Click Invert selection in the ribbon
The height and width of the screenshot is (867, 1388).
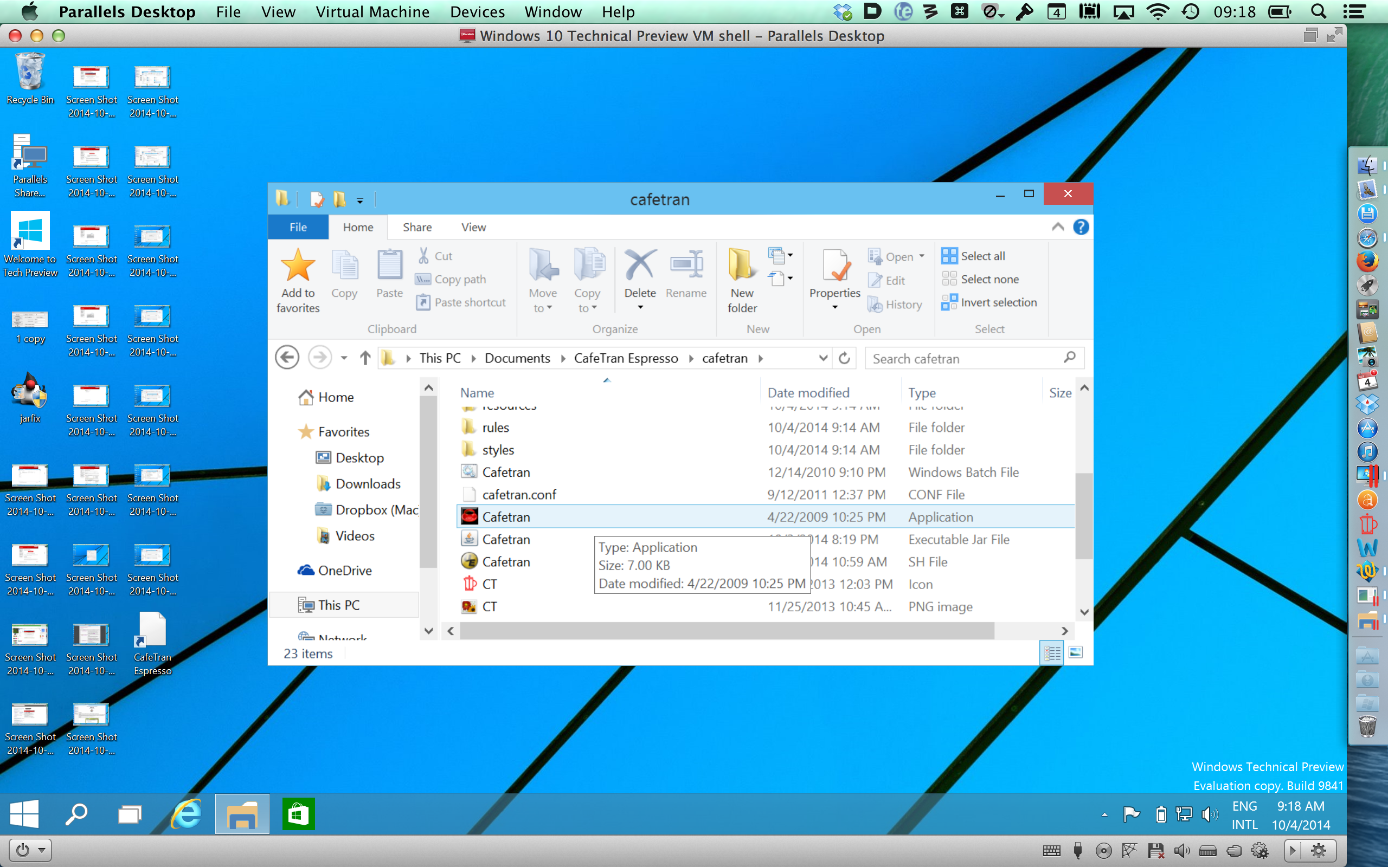click(x=989, y=302)
